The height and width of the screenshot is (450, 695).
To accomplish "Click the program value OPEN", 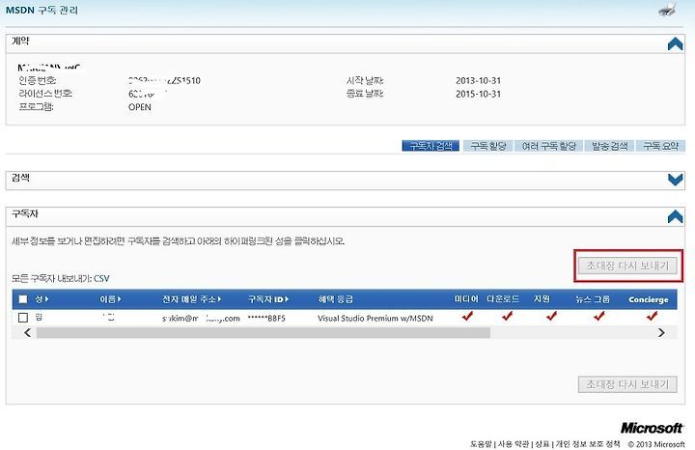I will click(140, 107).
